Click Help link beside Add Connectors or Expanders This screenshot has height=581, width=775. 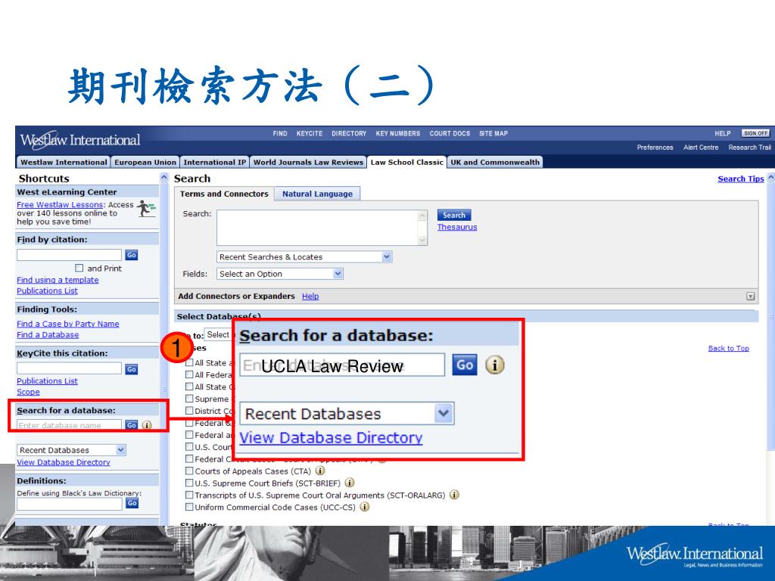310,296
